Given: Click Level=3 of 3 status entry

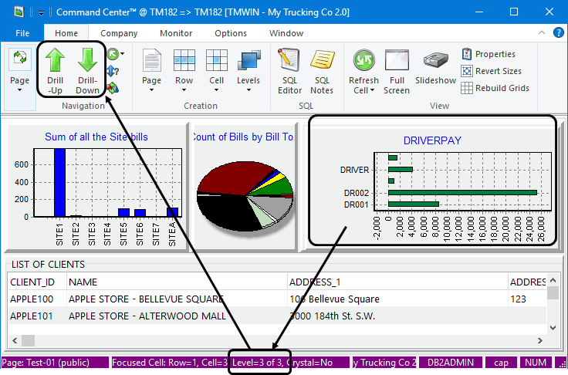Looking at the screenshot, I should pos(259,363).
